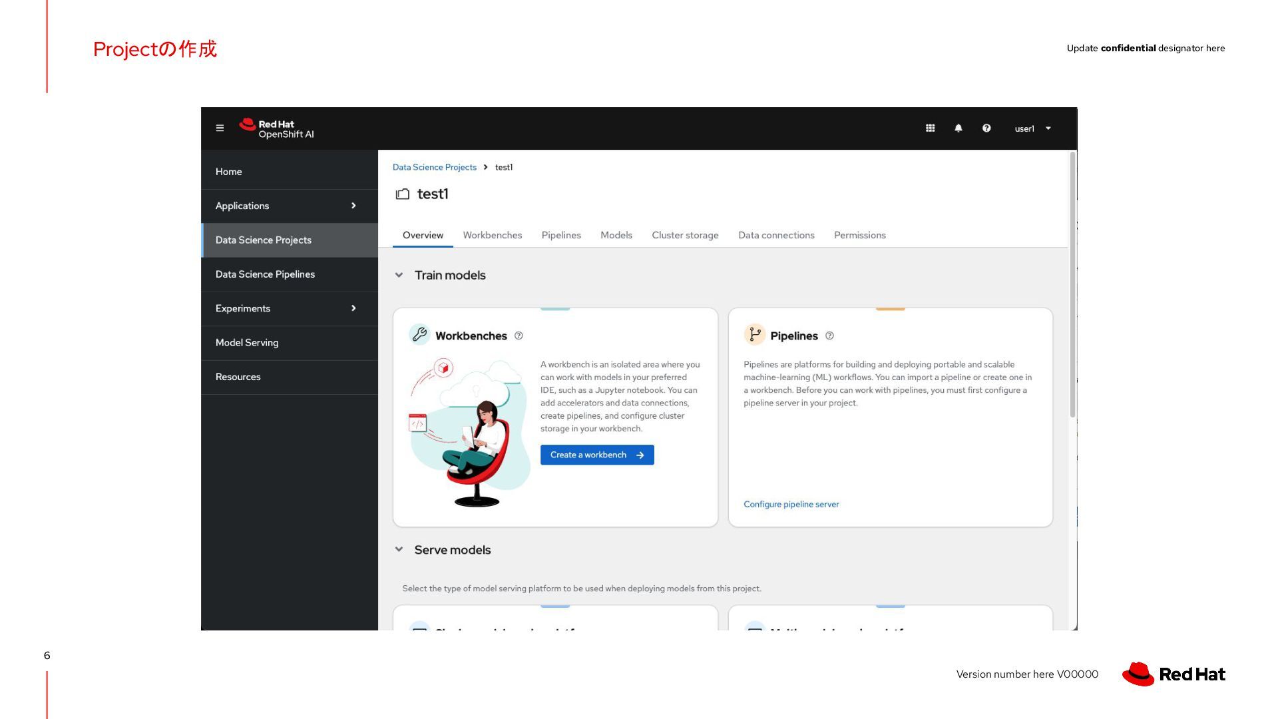Open Resources in sidebar
Viewport: 1278px width, 719px height.
pos(290,377)
